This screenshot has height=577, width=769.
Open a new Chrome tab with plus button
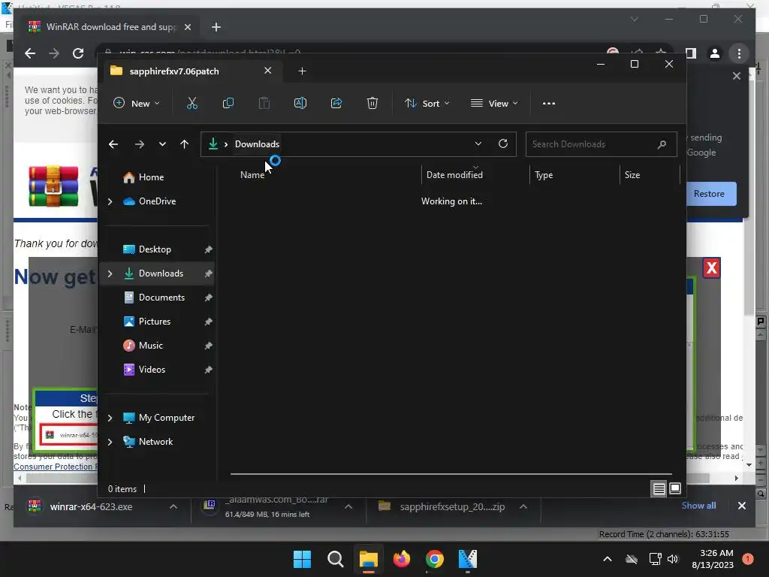(x=216, y=27)
